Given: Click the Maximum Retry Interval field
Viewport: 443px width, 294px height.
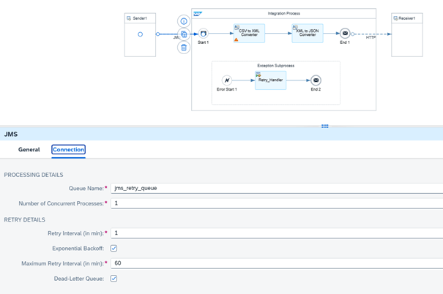Looking at the screenshot, I should [275, 263].
